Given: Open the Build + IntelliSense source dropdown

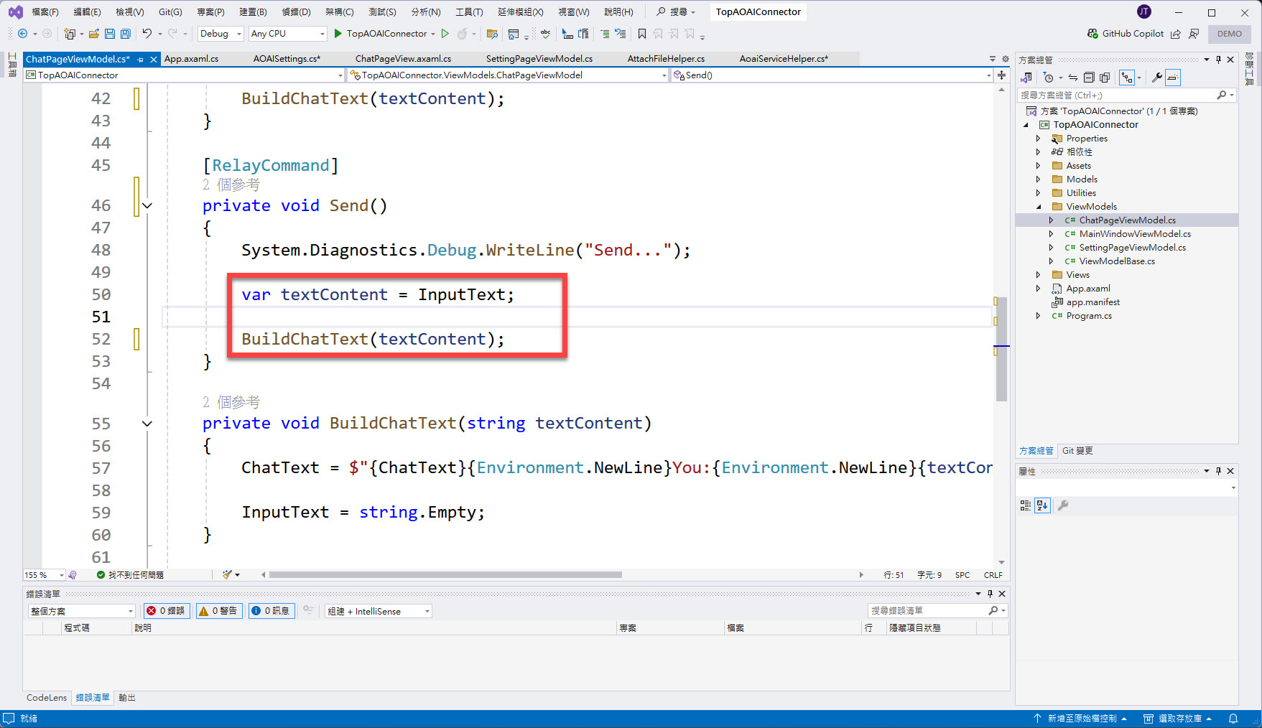Looking at the screenshot, I should click(379, 611).
